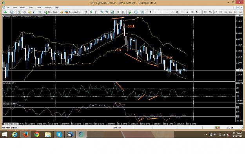Switch timeframe to M5
245x154 pixels.
[211, 12]
